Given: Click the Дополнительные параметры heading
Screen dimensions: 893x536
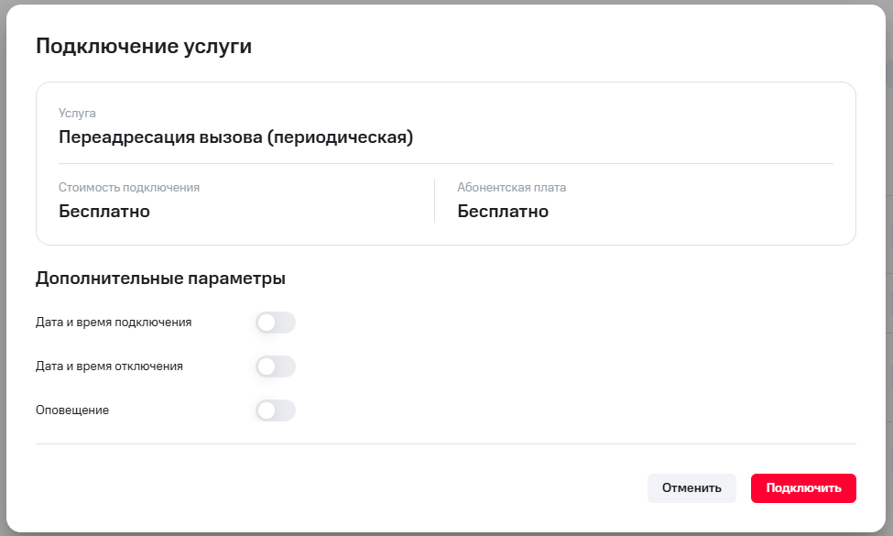Looking at the screenshot, I should click(x=160, y=279).
